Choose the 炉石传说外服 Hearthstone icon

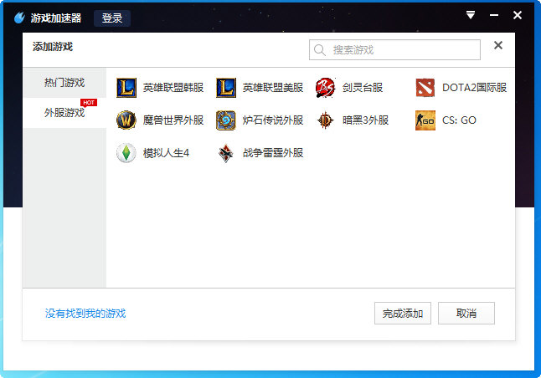(x=226, y=120)
